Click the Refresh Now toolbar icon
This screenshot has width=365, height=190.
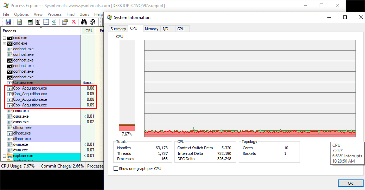20,22
